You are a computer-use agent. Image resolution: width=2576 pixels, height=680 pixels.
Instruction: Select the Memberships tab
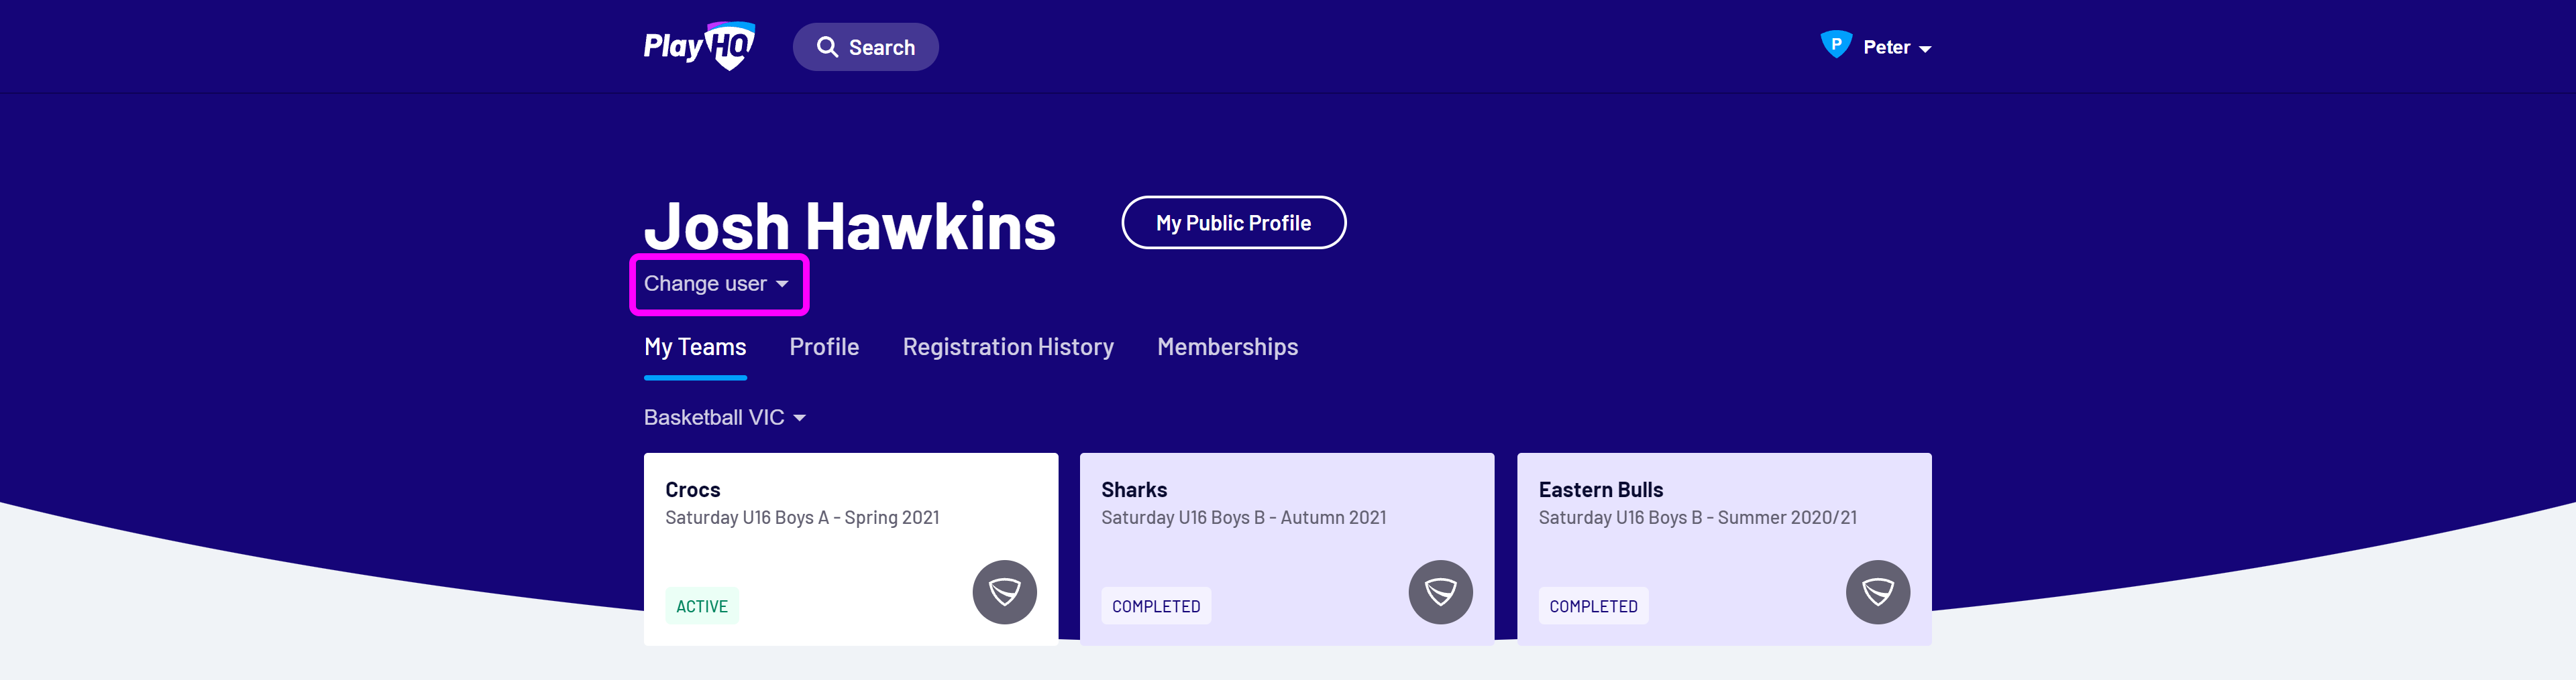coord(1226,346)
